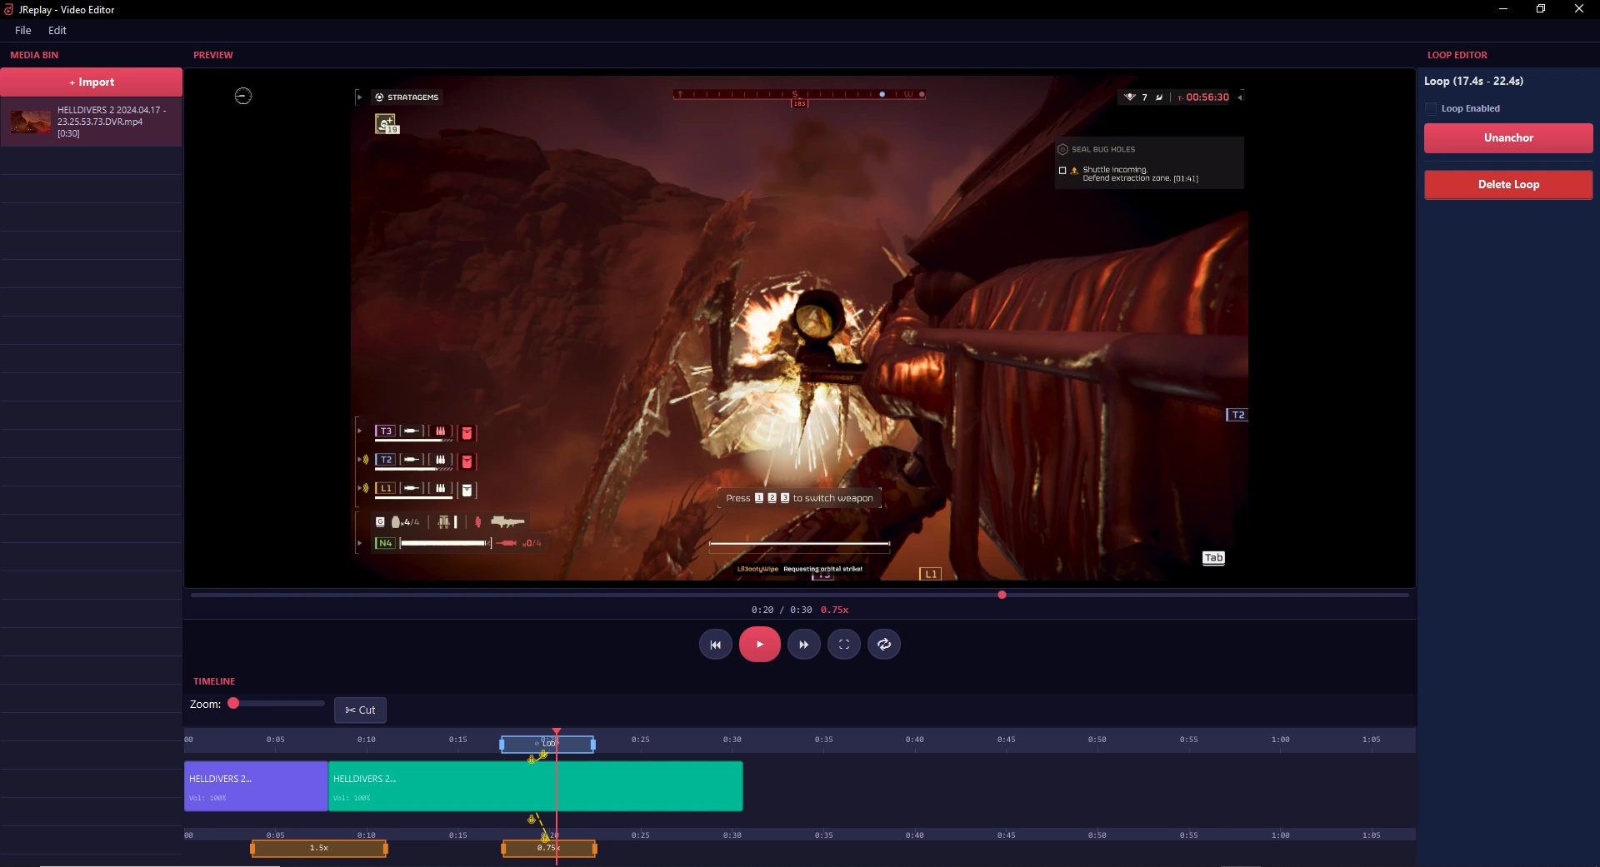Start playback with the red play button
The height and width of the screenshot is (867, 1600).
click(x=759, y=645)
